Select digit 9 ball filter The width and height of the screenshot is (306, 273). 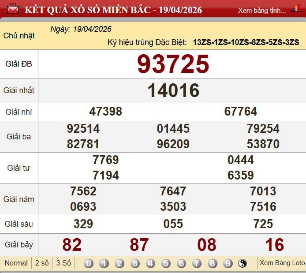(x=228, y=263)
